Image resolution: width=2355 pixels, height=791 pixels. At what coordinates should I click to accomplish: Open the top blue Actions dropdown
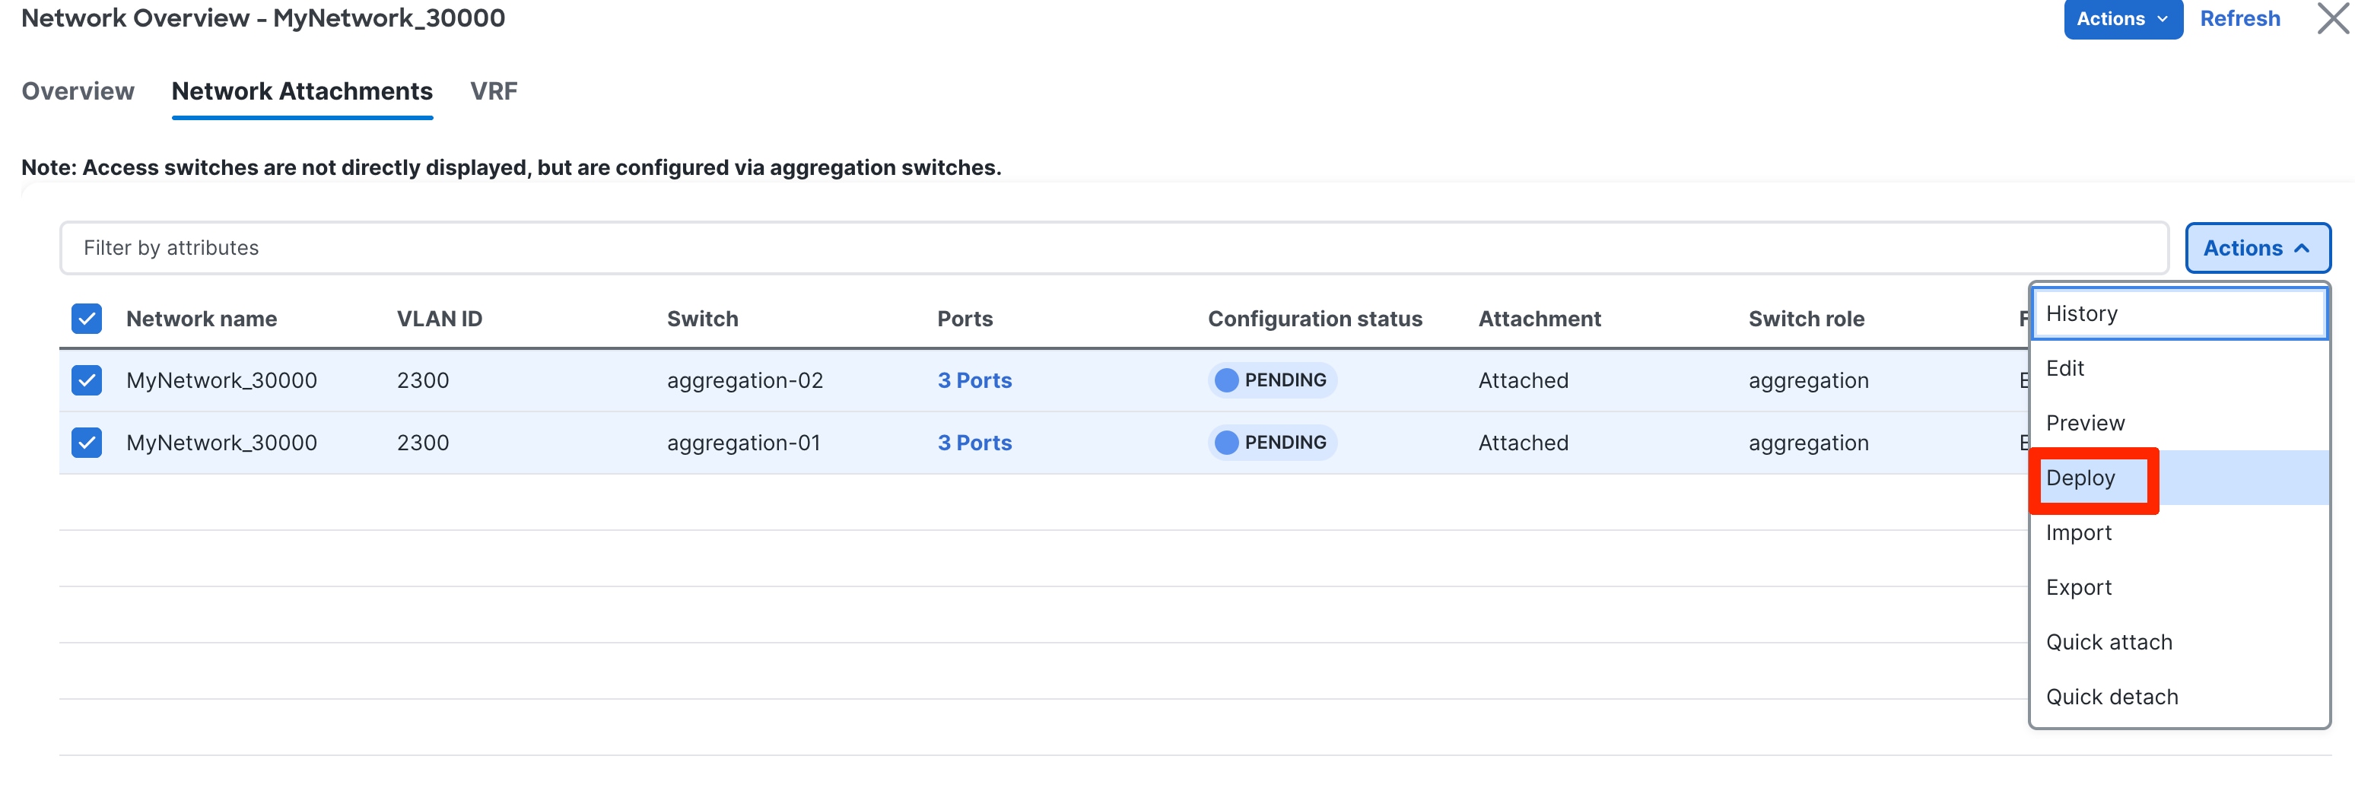[x=2121, y=19]
